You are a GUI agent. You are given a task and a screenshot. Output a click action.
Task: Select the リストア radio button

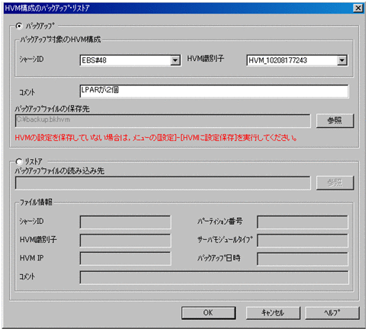point(19,161)
